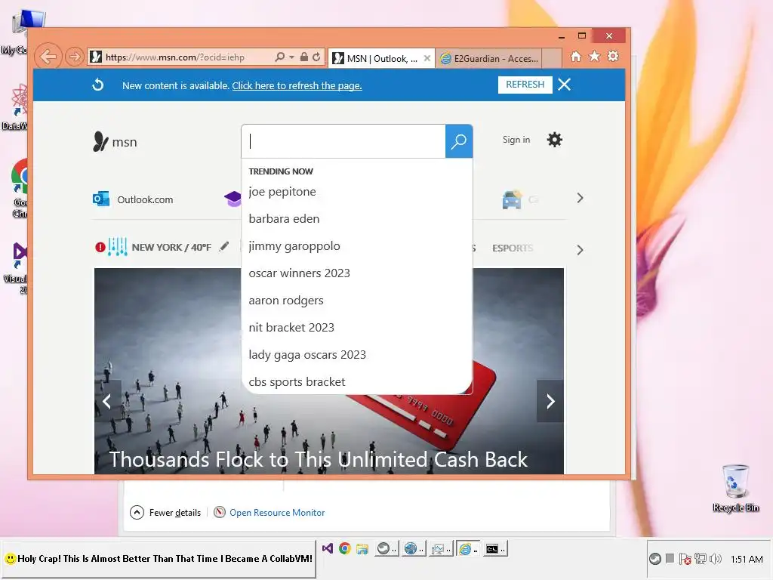Expand shortcuts row with right chevron
773x580 pixels.
(x=580, y=199)
